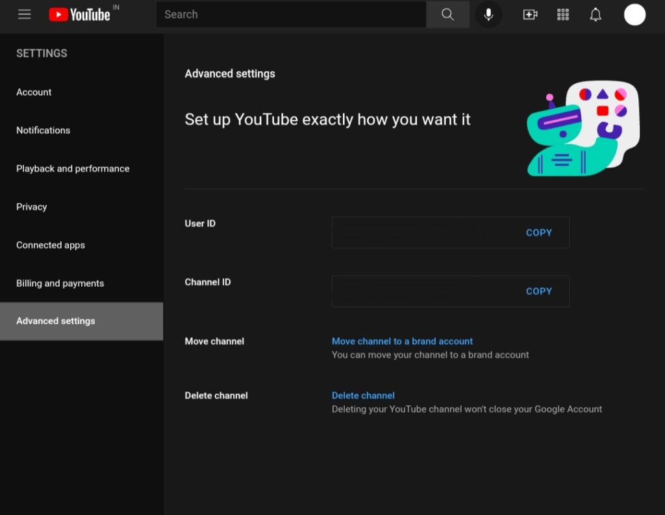The image size is (665, 515).
Task: Click the 'Move channel' row label
Action: pyautogui.click(x=214, y=341)
